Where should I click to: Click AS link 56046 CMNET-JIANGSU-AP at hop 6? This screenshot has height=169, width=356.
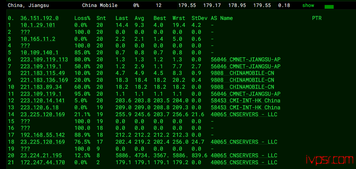tap(246, 59)
